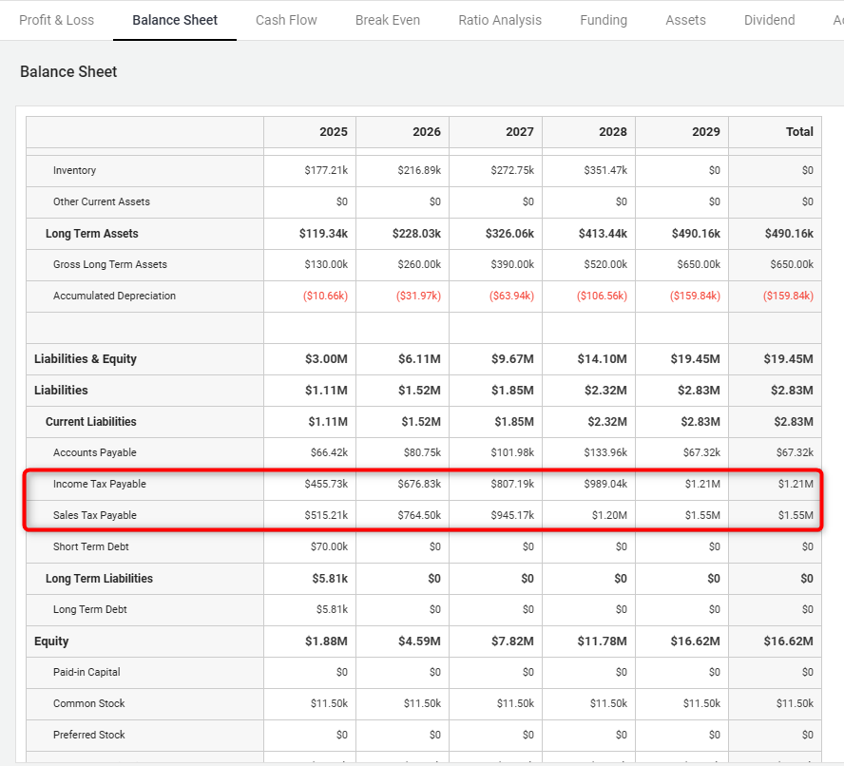Select the Total column header
Image resolution: width=844 pixels, height=766 pixels.
click(799, 132)
